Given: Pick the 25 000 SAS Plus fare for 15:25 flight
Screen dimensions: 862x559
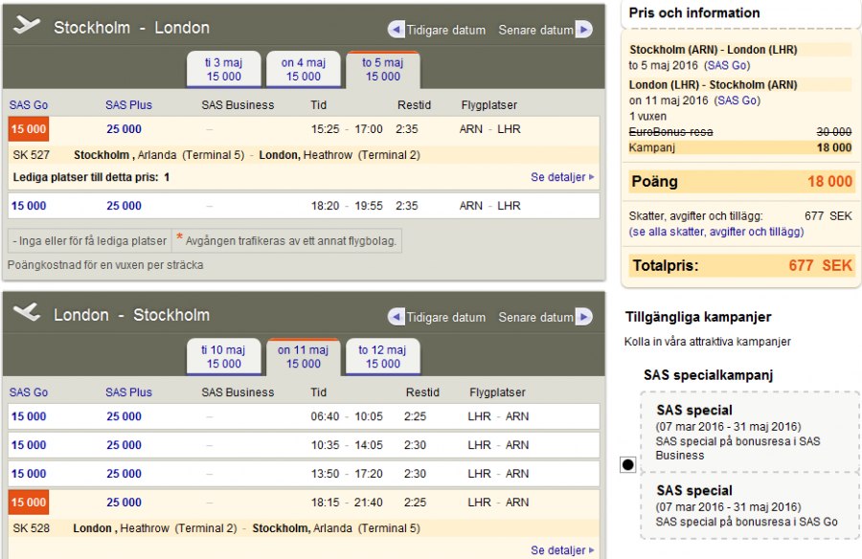Looking at the screenshot, I should coord(124,129).
